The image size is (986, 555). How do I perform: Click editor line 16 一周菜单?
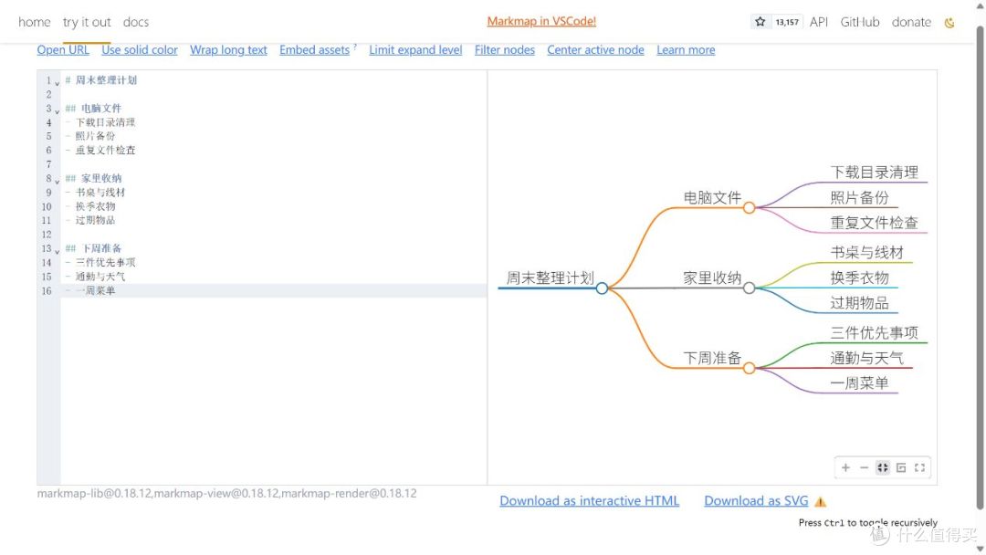(x=274, y=290)
